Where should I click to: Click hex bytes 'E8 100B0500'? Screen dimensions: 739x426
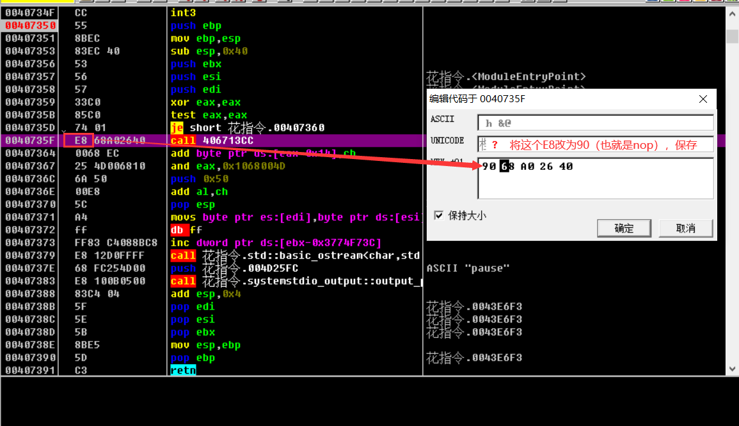coord(110,281)
